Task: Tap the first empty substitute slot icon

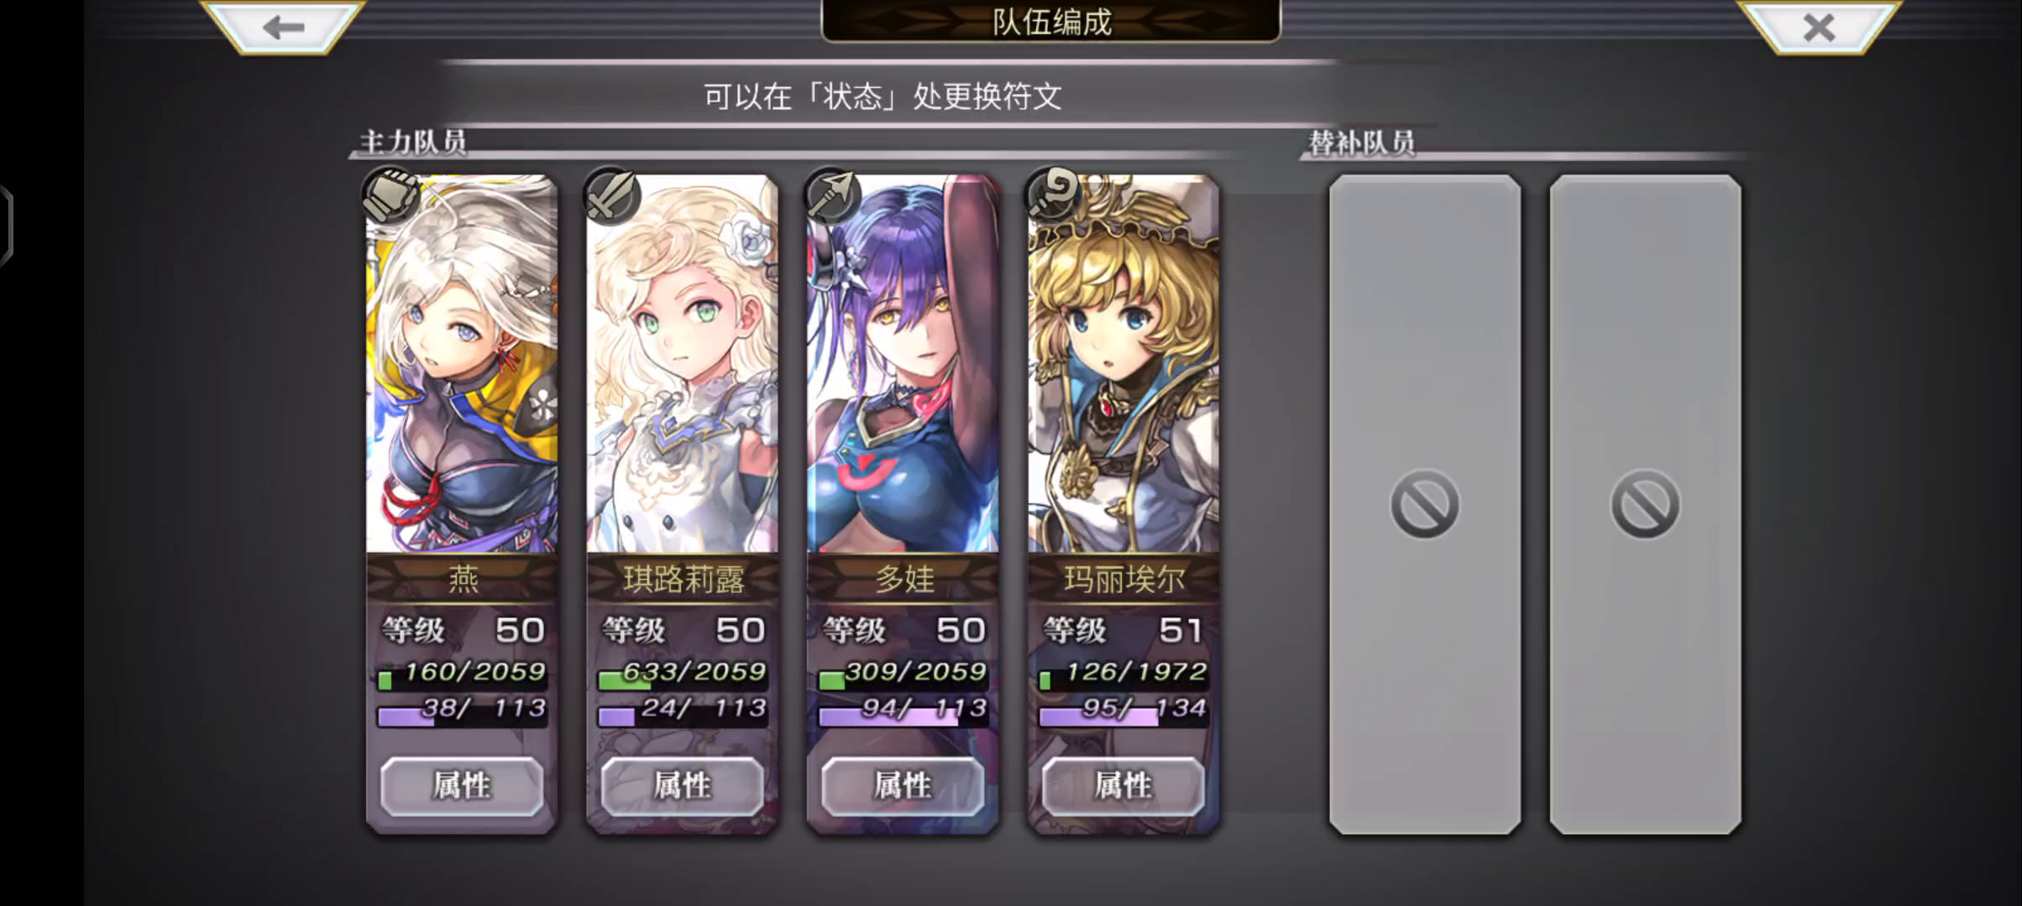Action: 1424,504
